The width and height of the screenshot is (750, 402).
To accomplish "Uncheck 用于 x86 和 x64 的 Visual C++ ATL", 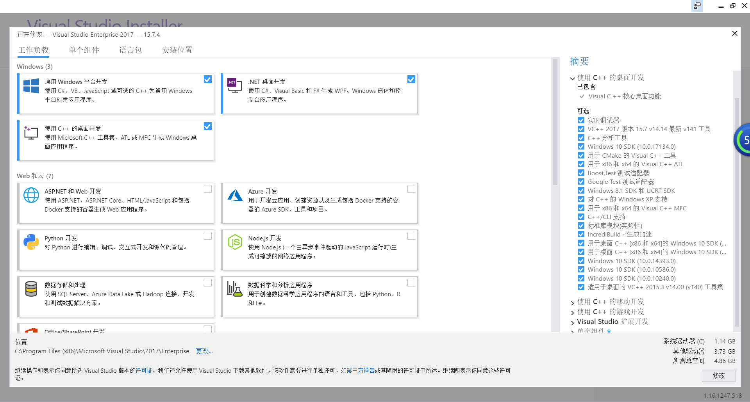I will pos(581,164).
